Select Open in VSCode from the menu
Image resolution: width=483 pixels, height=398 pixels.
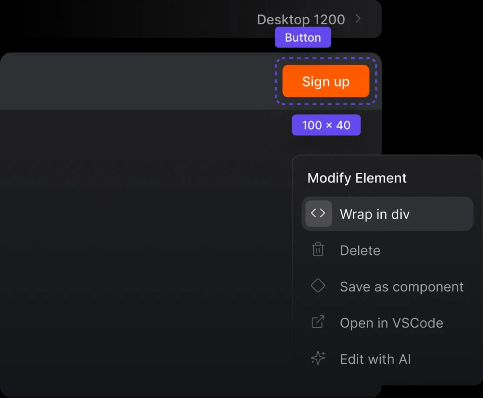[391, 323]
